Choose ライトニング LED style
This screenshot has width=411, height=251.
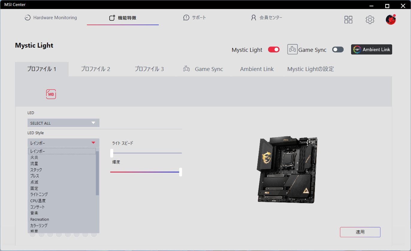(x=62, y=194)
